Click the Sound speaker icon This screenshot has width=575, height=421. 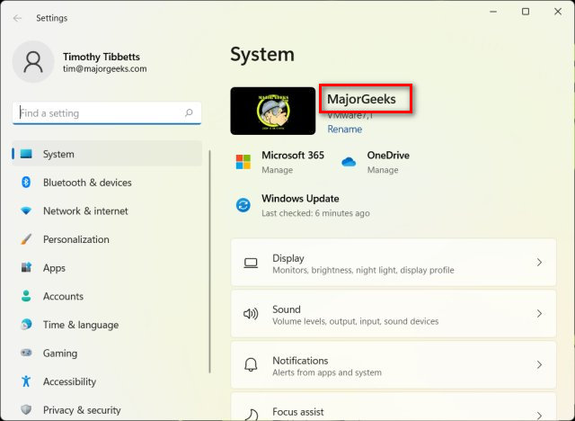(251, 314)
